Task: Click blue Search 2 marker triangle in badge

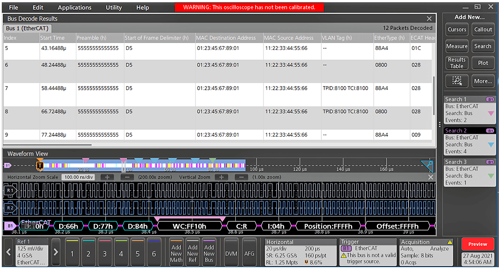Action: [x=491, y=144]
